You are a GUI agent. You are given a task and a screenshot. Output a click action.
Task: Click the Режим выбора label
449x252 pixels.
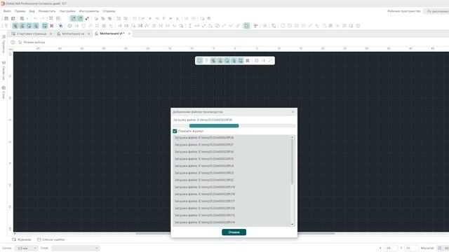[x=34, y=42]
